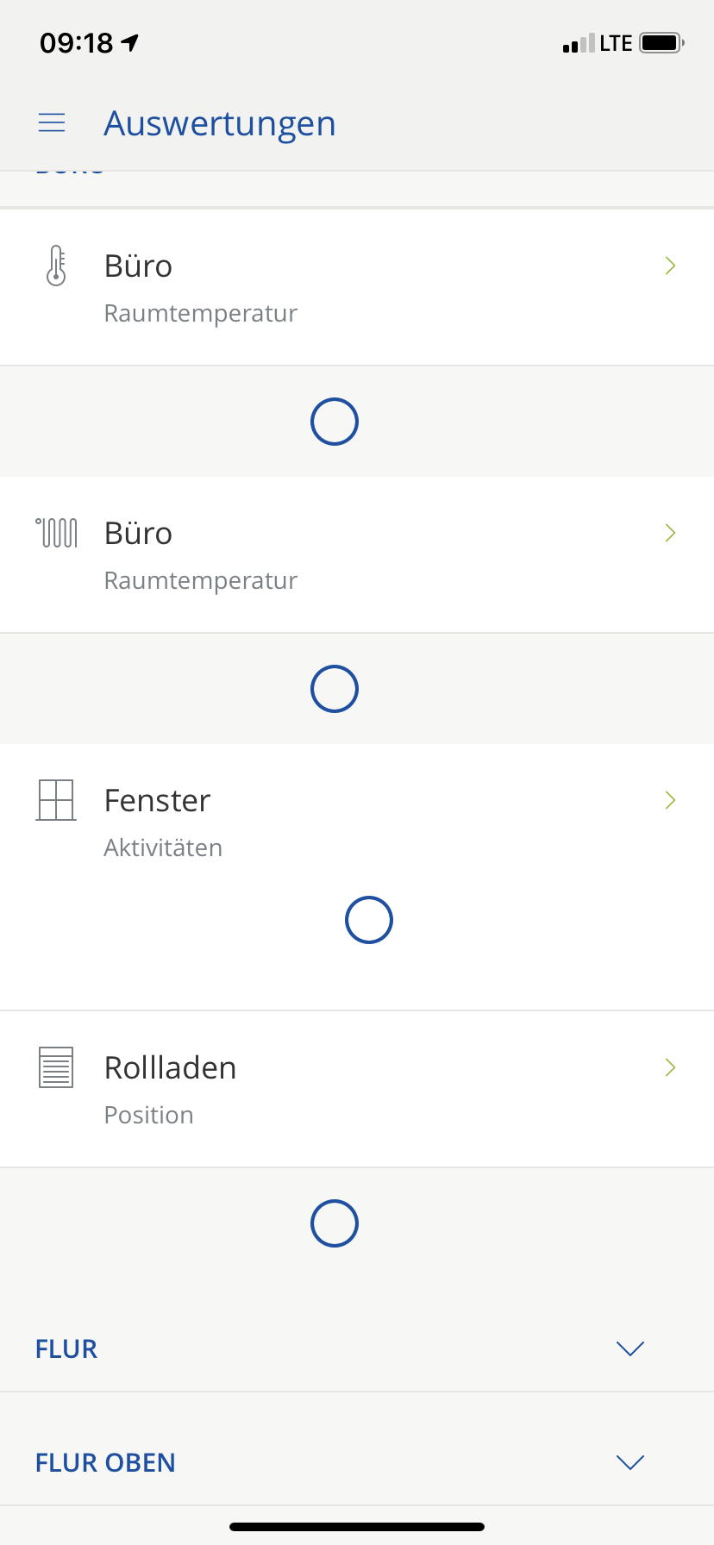Open Rollladen Position via right chevron
714x1545 pixels.
(670, 1067)
